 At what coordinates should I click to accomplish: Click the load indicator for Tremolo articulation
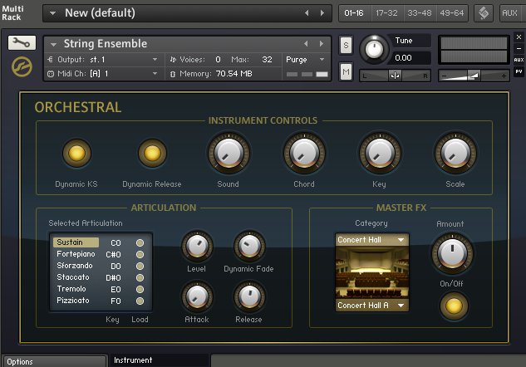[x=140, y=289]
